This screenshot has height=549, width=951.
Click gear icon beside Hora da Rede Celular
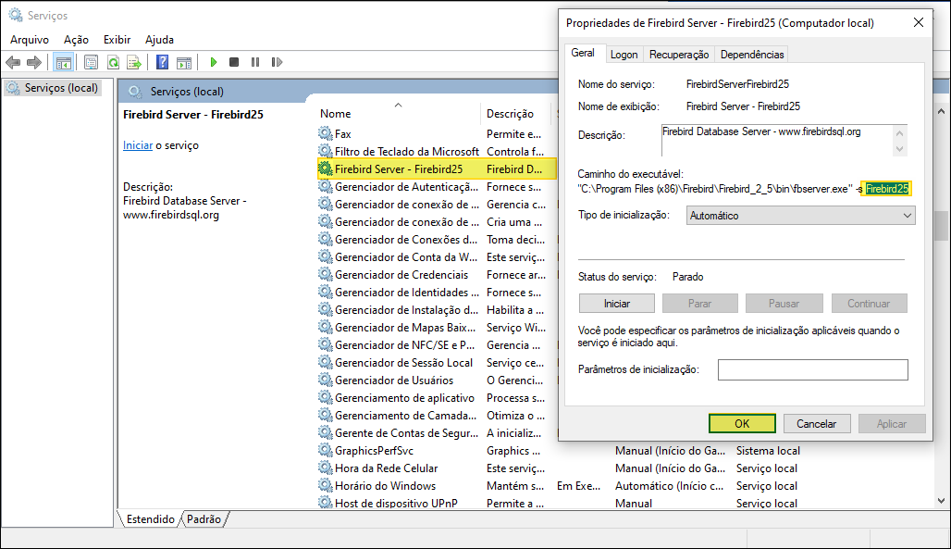(x=325, y=468)
